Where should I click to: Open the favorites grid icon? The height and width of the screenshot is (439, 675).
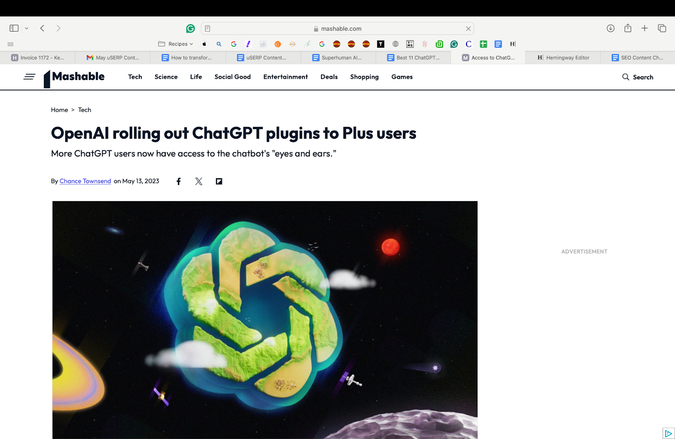(11, 44)
